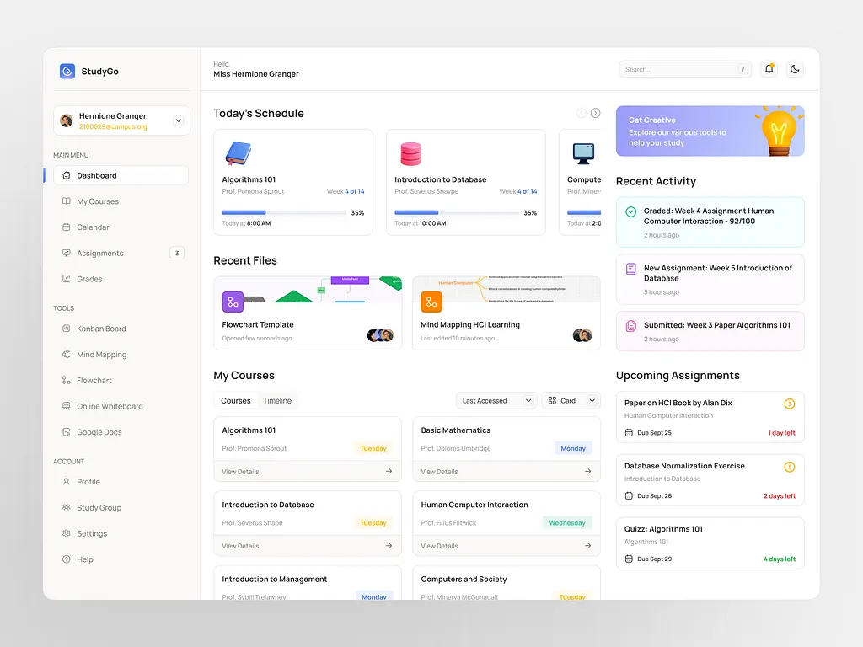Click the Algorithms 101 progress bar
Viewport: 863px width, 647px height.
(286, 212)
